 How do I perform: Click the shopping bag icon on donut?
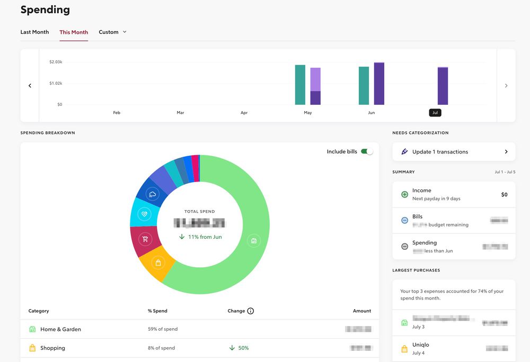point(158,263)
